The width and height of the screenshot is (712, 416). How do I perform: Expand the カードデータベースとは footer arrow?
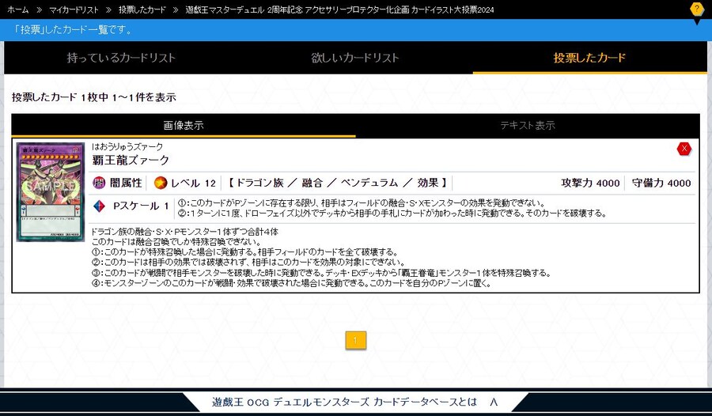pos(494,402)
